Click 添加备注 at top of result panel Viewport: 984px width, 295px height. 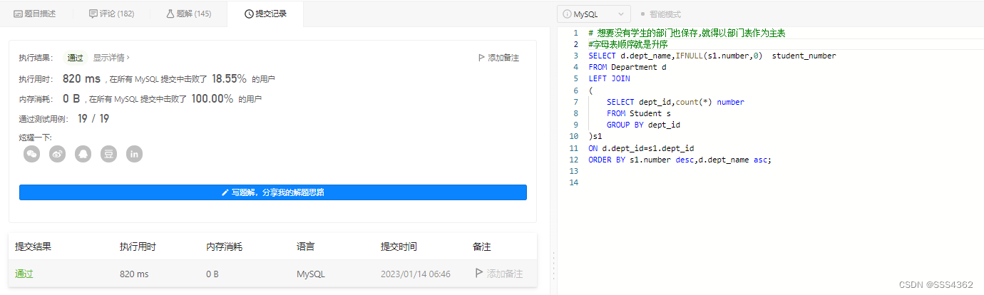[498, 58]
